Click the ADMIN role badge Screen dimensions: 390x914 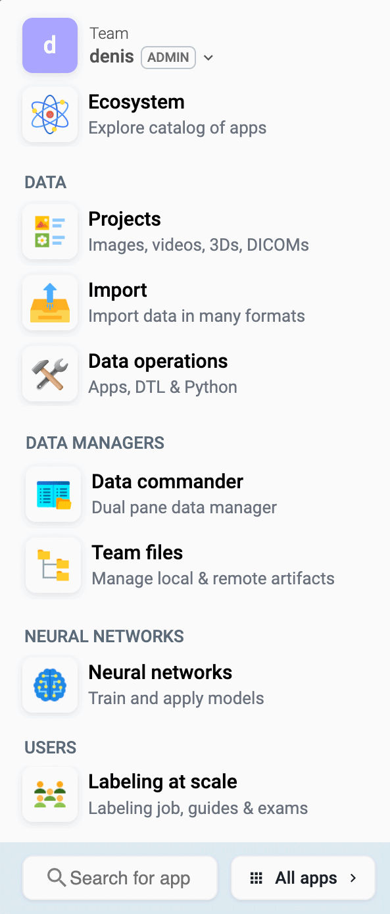(168, 57)
